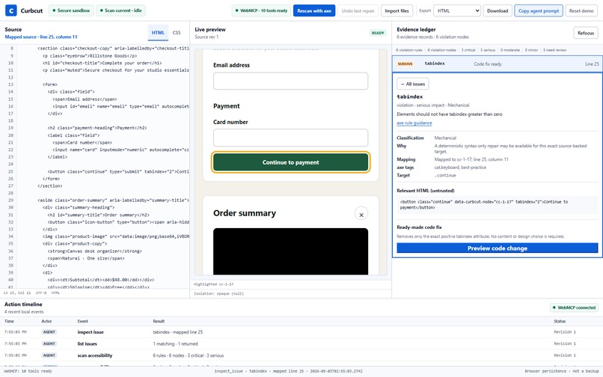Viewport: 603px width, 377px height.
Task: Click the Card number input in live preview
Action: click(x=291, y=138)
